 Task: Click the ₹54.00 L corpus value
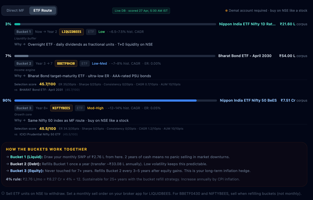coord(287,56)
